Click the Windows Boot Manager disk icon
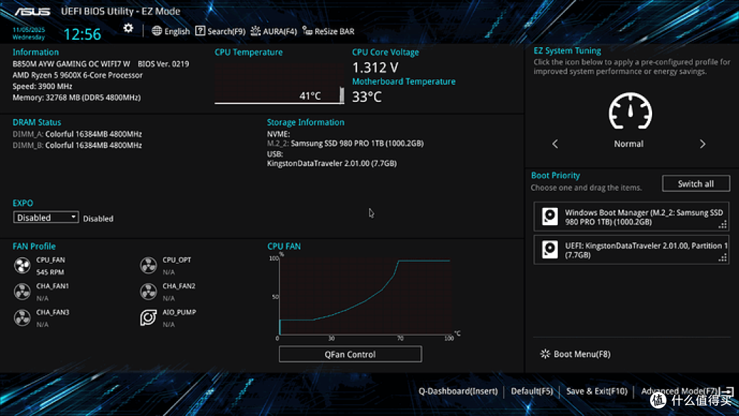This screenshot has height=416, width=739. 549,216
